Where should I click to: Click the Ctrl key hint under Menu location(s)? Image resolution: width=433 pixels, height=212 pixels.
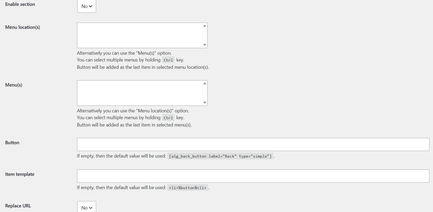168,60
